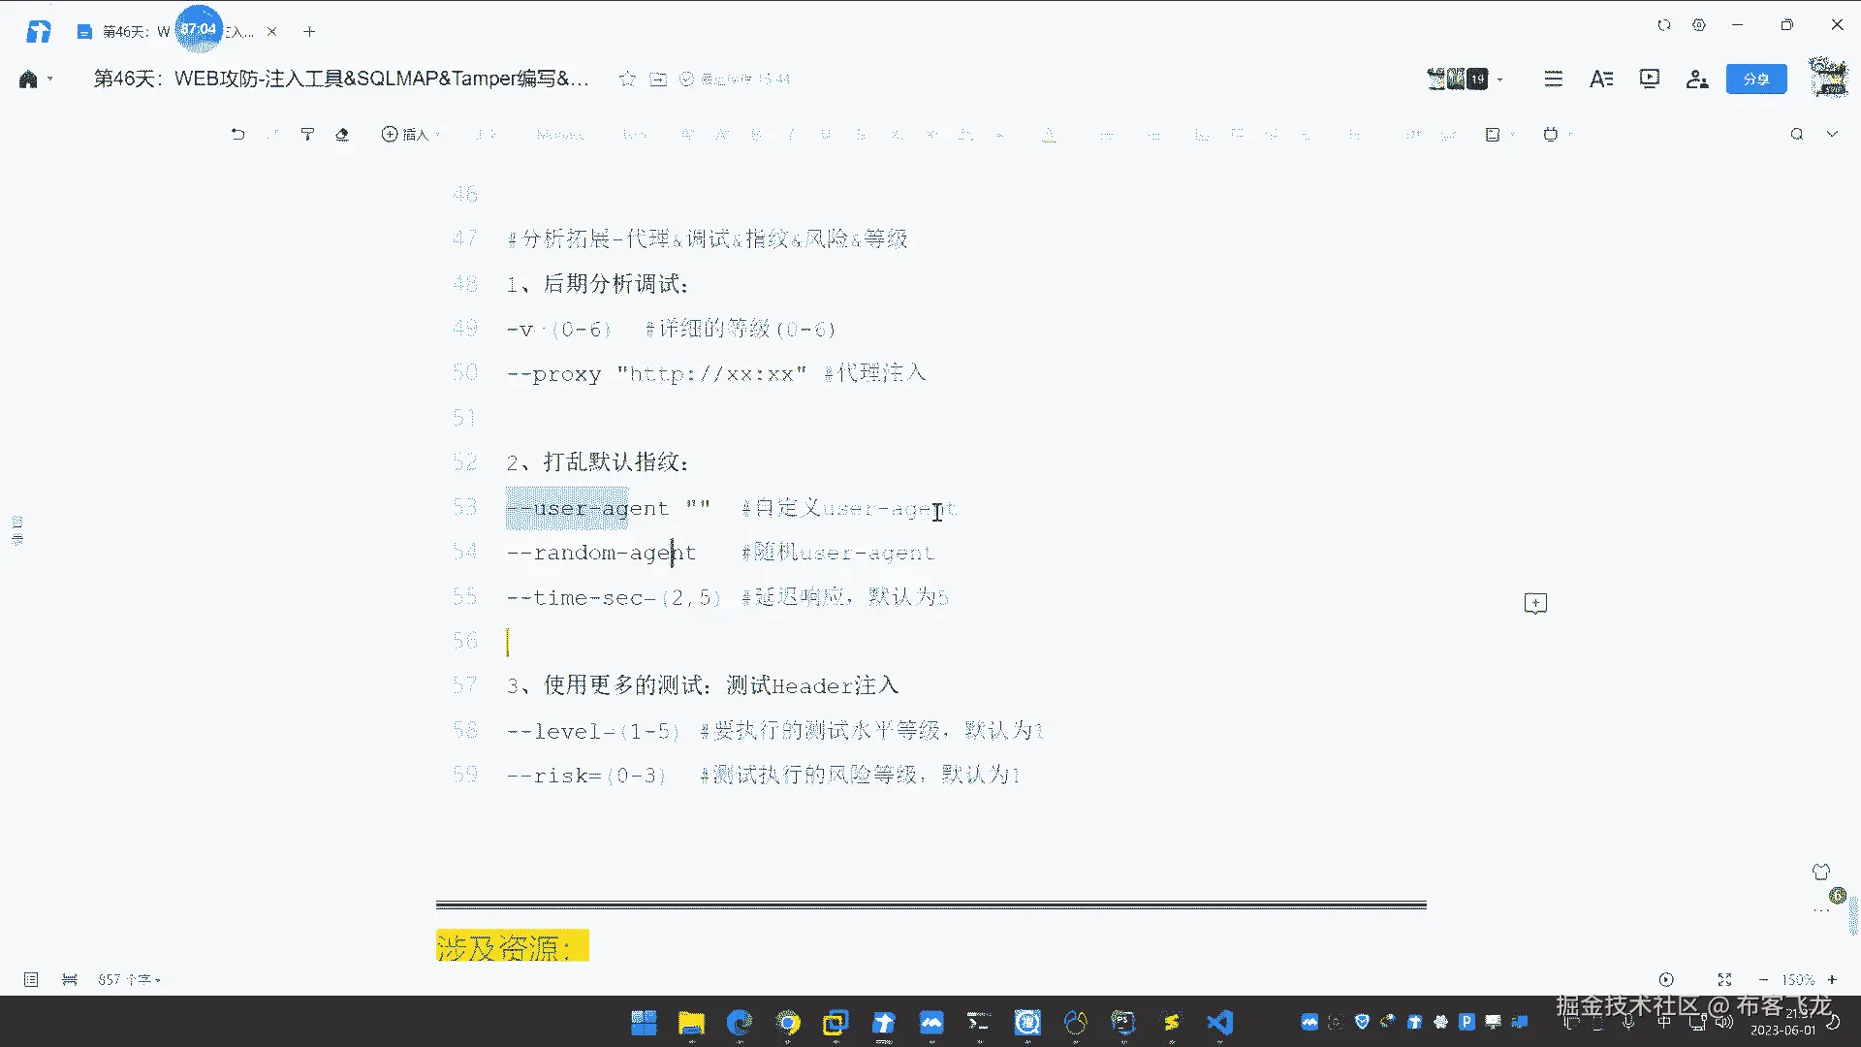This screenshot has width=1861, height=1047.
Task: Open a new tab with plus
Action: (309, 32)
